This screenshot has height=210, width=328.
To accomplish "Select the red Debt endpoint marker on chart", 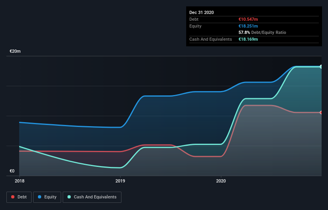I will tap(321, 113).
